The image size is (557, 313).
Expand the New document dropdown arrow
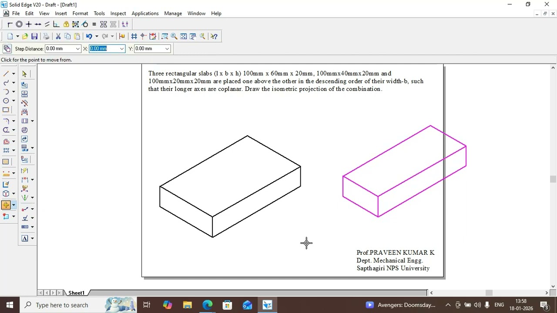pos(17,37)
